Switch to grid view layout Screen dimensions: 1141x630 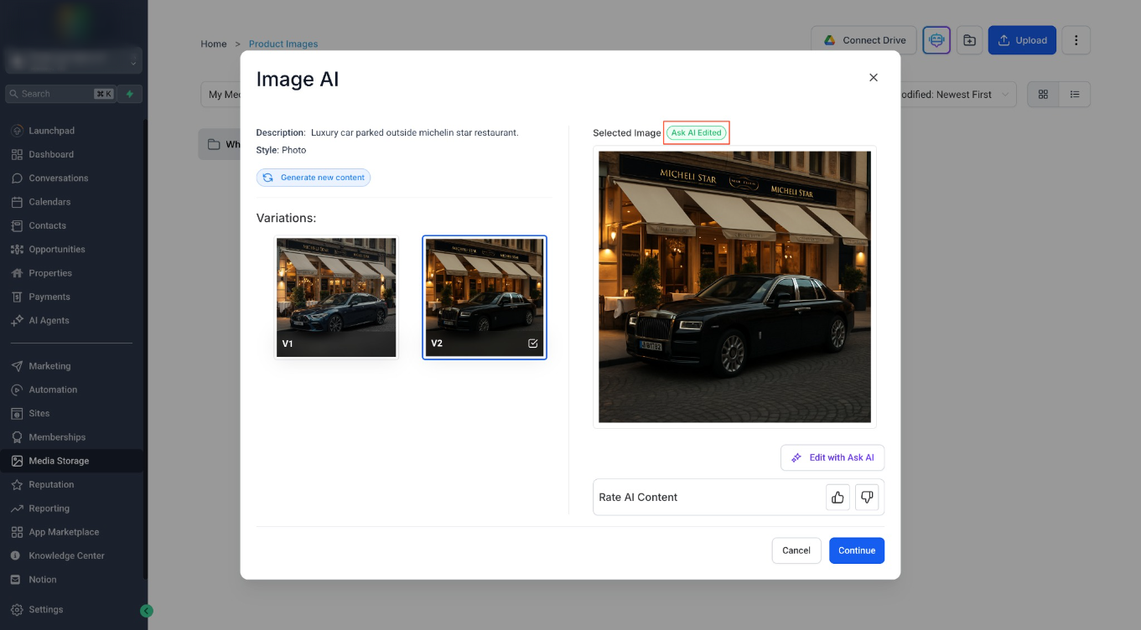tap(1044, 95)
